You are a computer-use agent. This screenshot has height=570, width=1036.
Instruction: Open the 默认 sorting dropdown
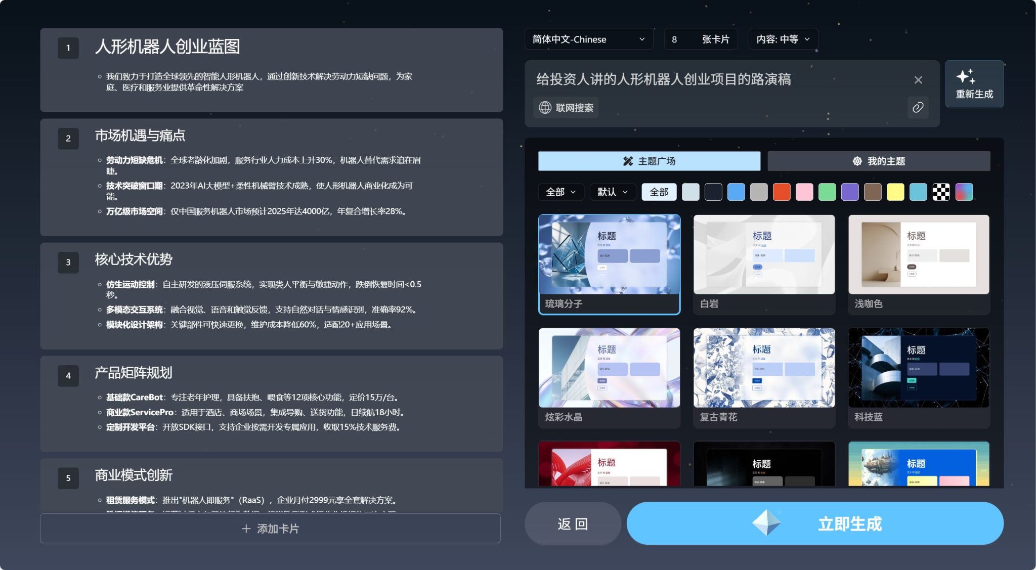click(x=612, y=192)
